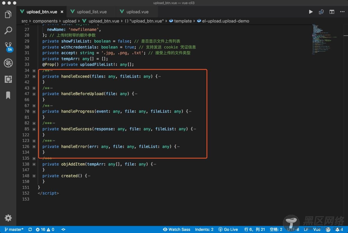The image size is (348, 233).
Task: Expand the folded created method at line 148
Action: coord(34,176)
